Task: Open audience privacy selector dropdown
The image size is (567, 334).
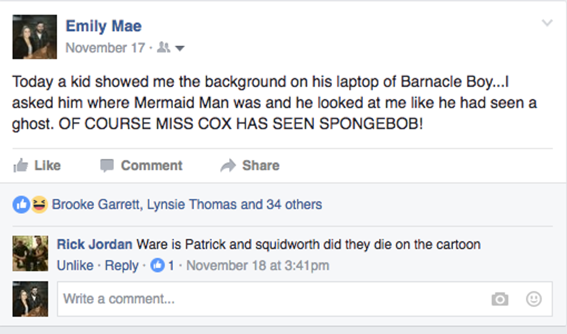Action: coord(171,48)
